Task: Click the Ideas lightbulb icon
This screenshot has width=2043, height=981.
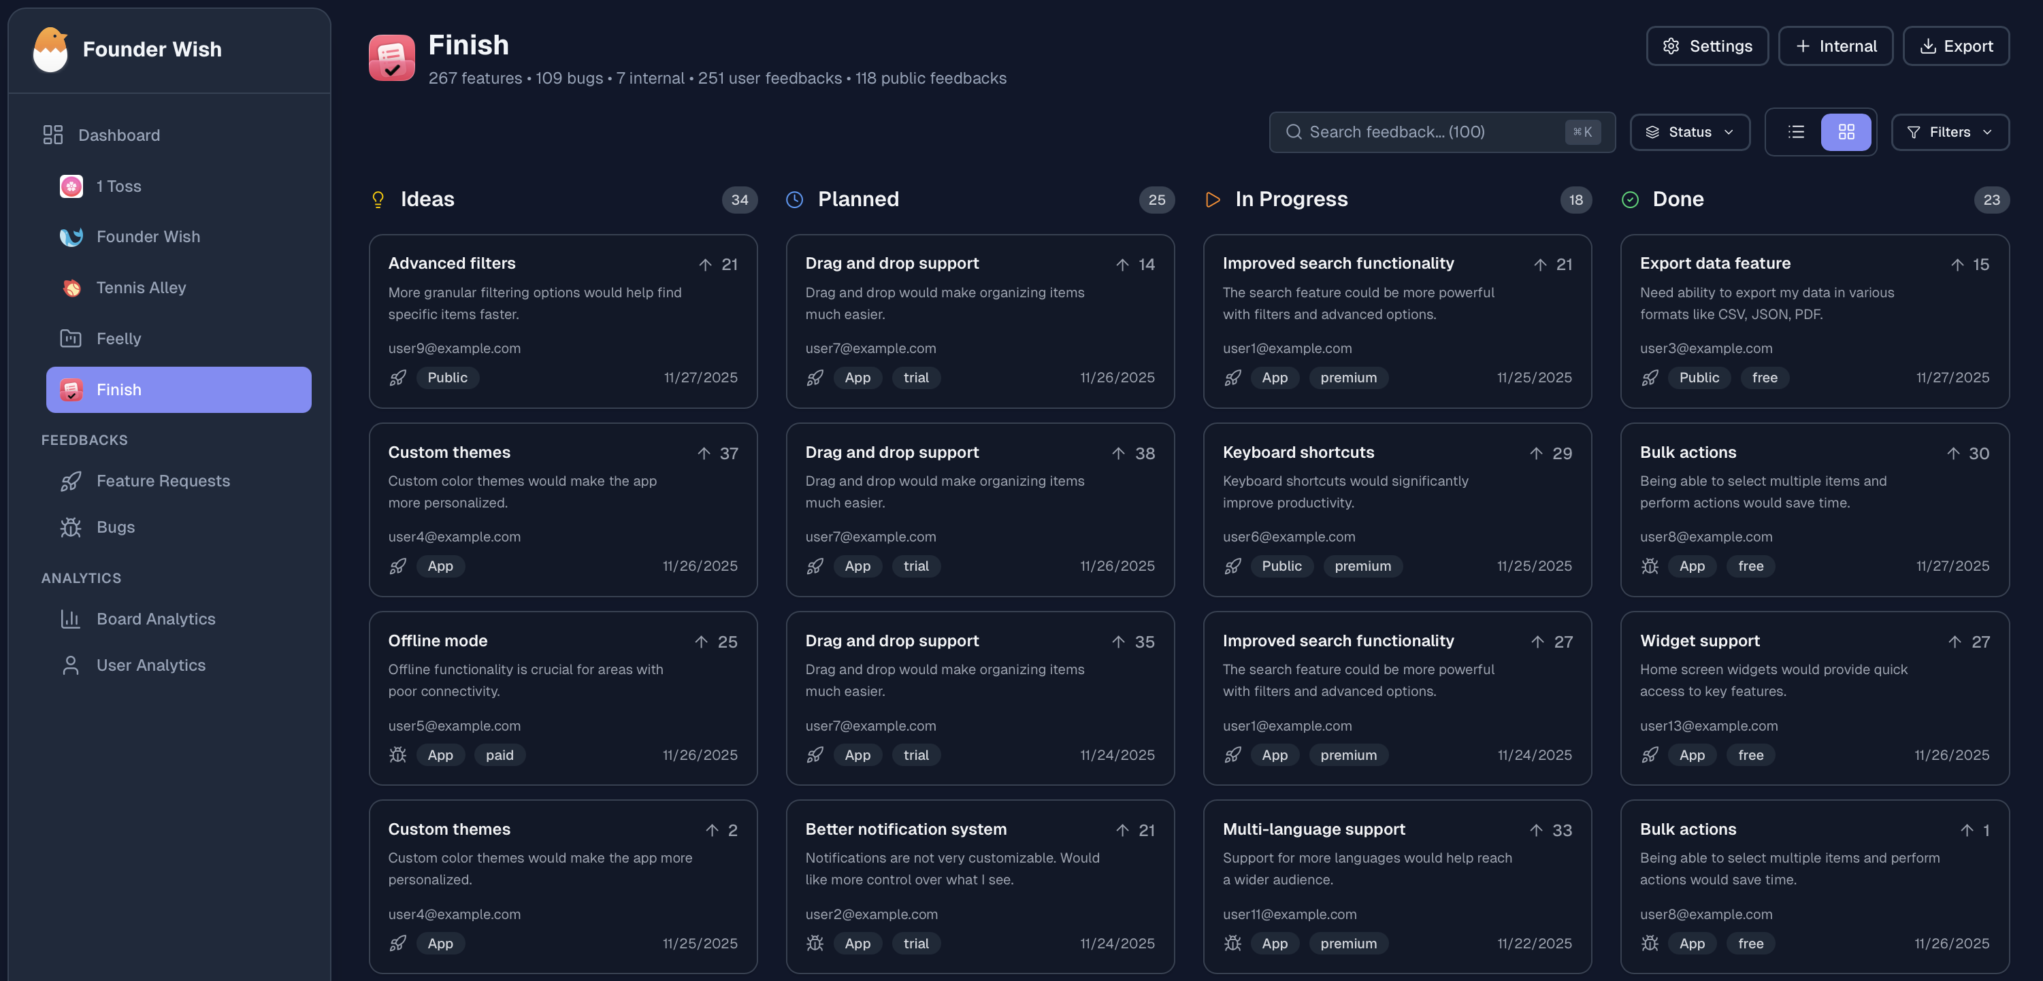Action: click(378, 199)
